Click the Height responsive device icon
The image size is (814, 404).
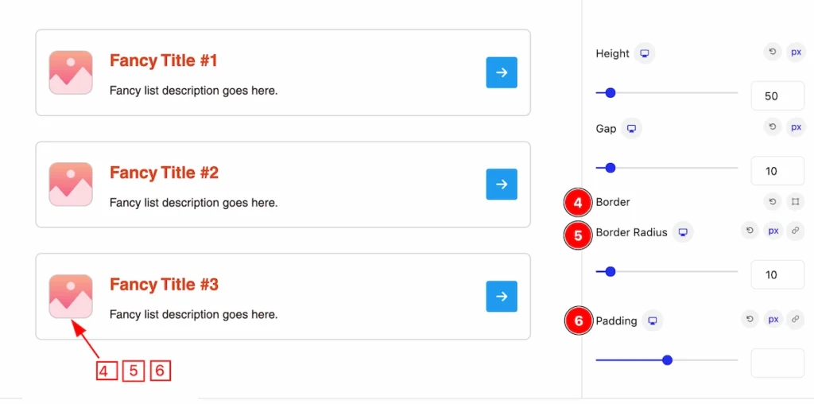(645, 53)
